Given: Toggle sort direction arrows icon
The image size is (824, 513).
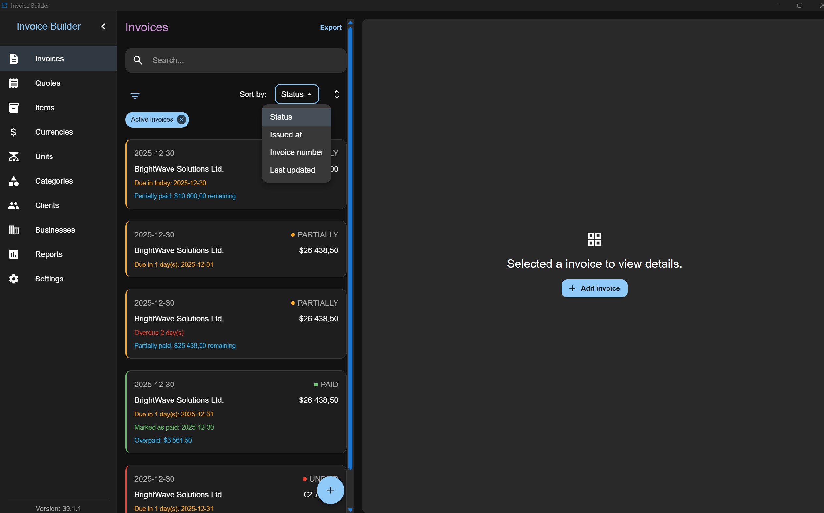Looking at the screenshot, I should 337,94.
